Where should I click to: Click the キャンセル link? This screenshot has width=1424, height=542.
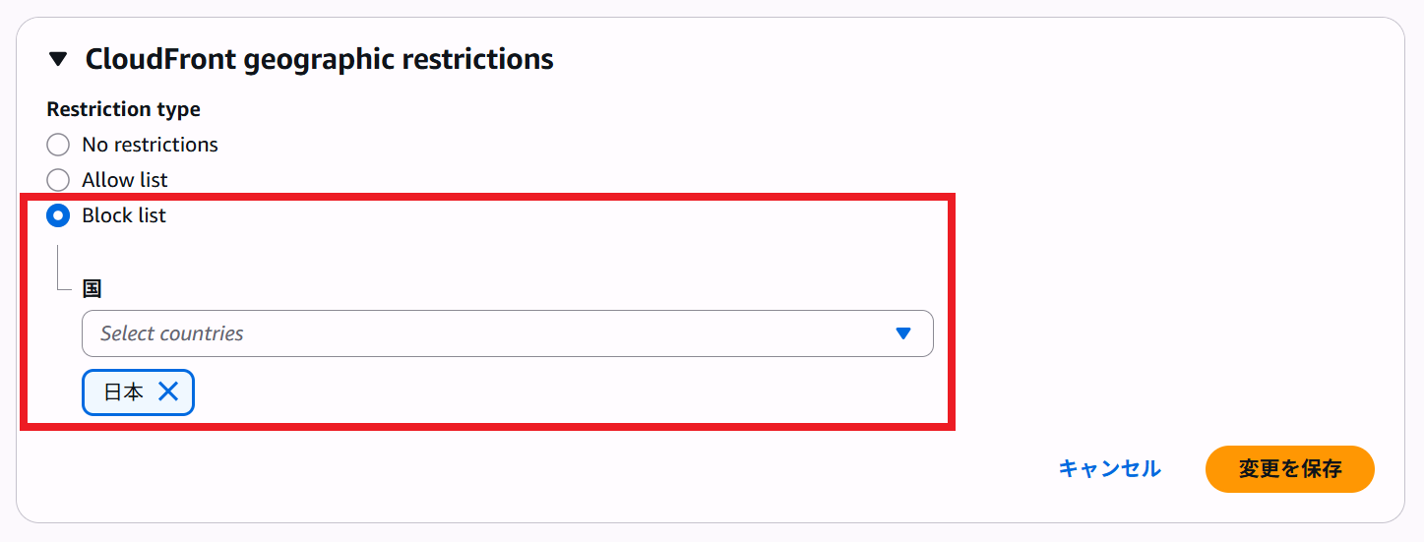[x=1109, y=469]
